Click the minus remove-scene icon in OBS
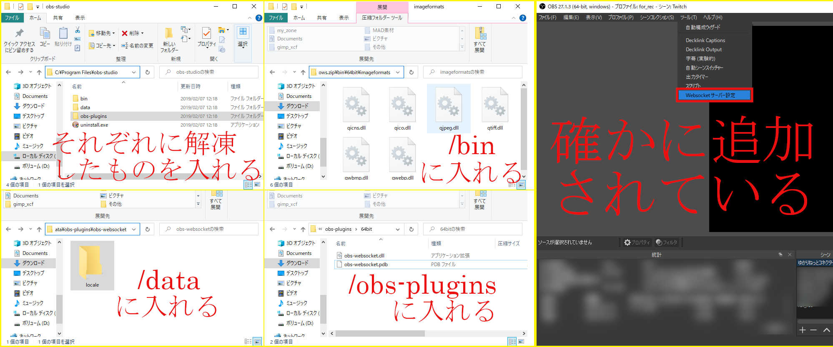 (x=813, y=330)
